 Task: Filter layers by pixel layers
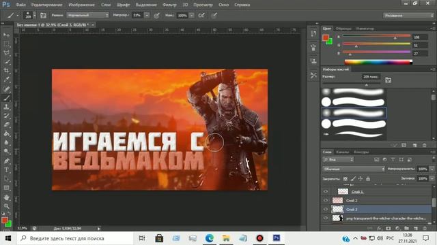tap(376, 160)
